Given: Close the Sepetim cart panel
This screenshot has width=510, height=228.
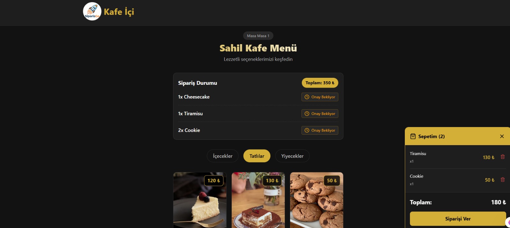Looking at the screenshot, I should pos(502,136).
